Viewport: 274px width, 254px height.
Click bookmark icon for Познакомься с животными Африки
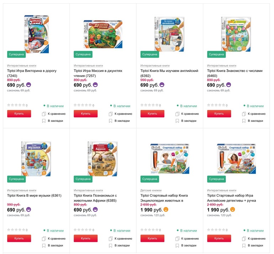coord(111,246)
